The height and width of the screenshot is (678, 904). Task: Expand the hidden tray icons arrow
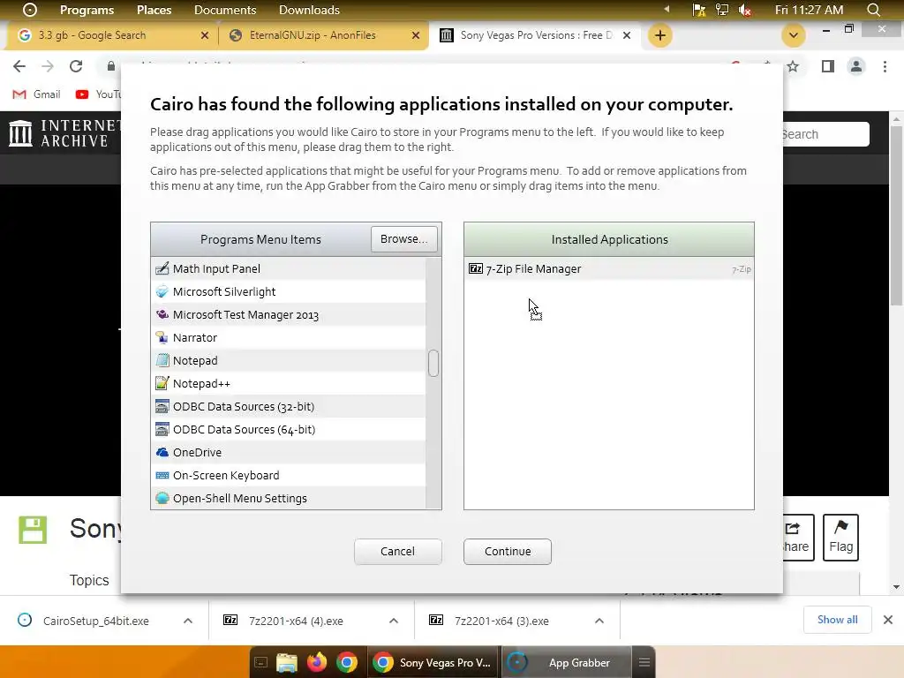667,9
